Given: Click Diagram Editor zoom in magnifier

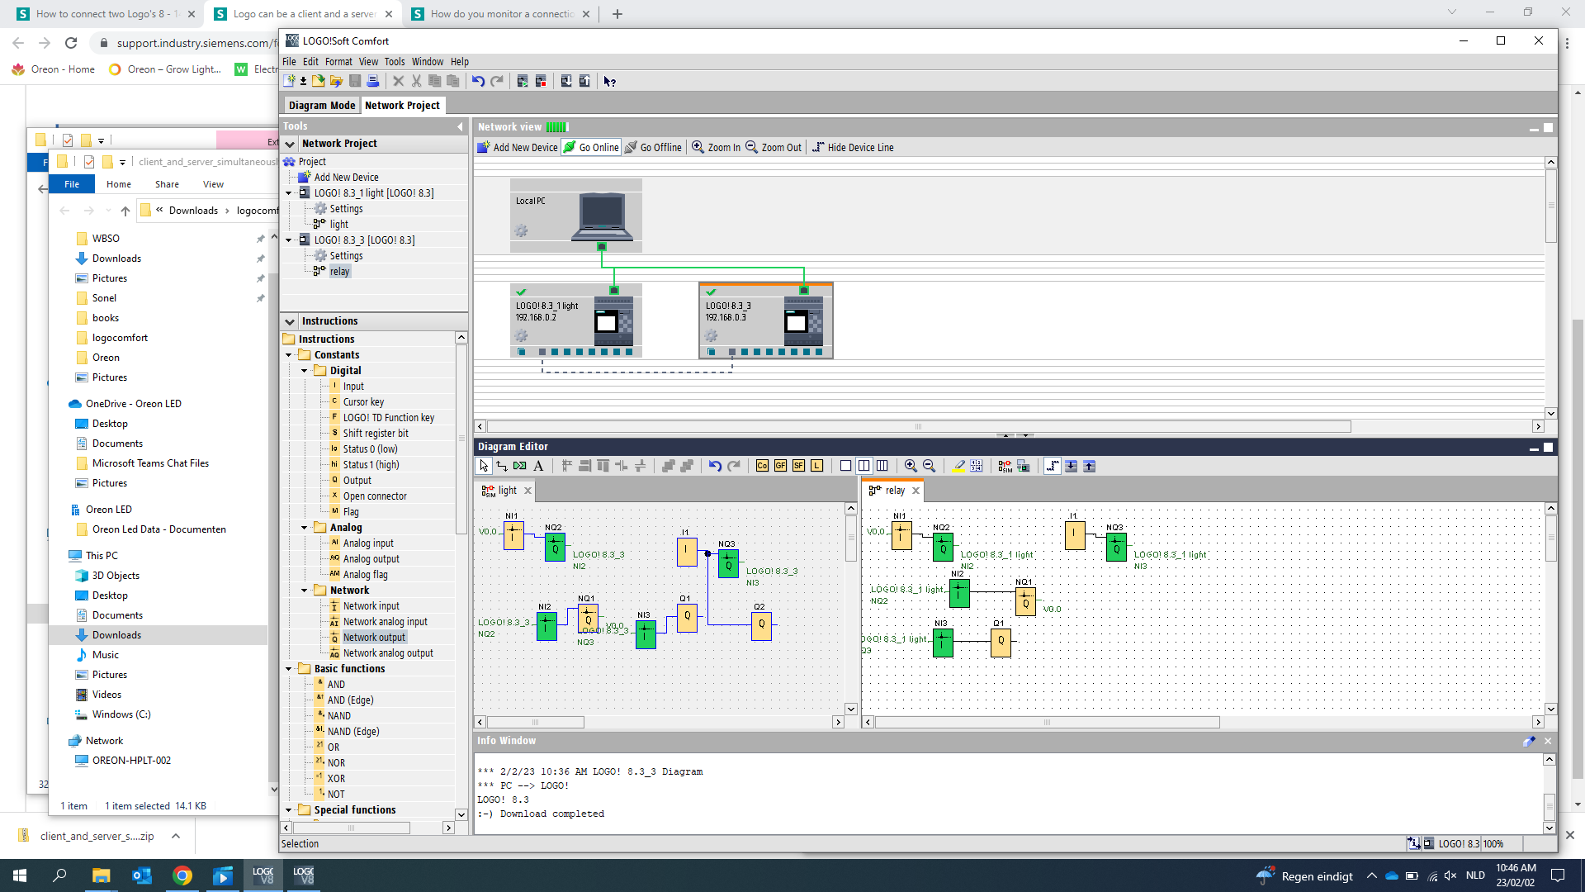Looking at the screenshot, I should [911, 466].
